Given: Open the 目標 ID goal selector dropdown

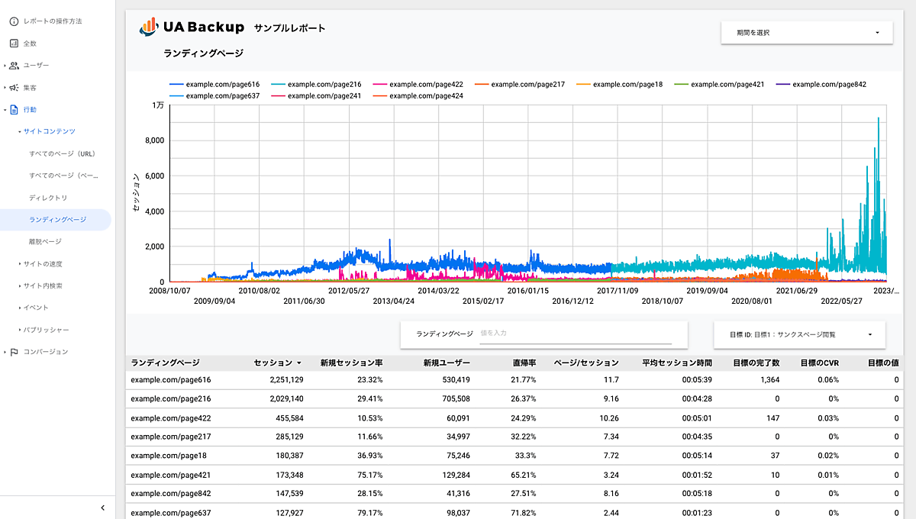Looking at the screenshot, I should tap(798, 334).
